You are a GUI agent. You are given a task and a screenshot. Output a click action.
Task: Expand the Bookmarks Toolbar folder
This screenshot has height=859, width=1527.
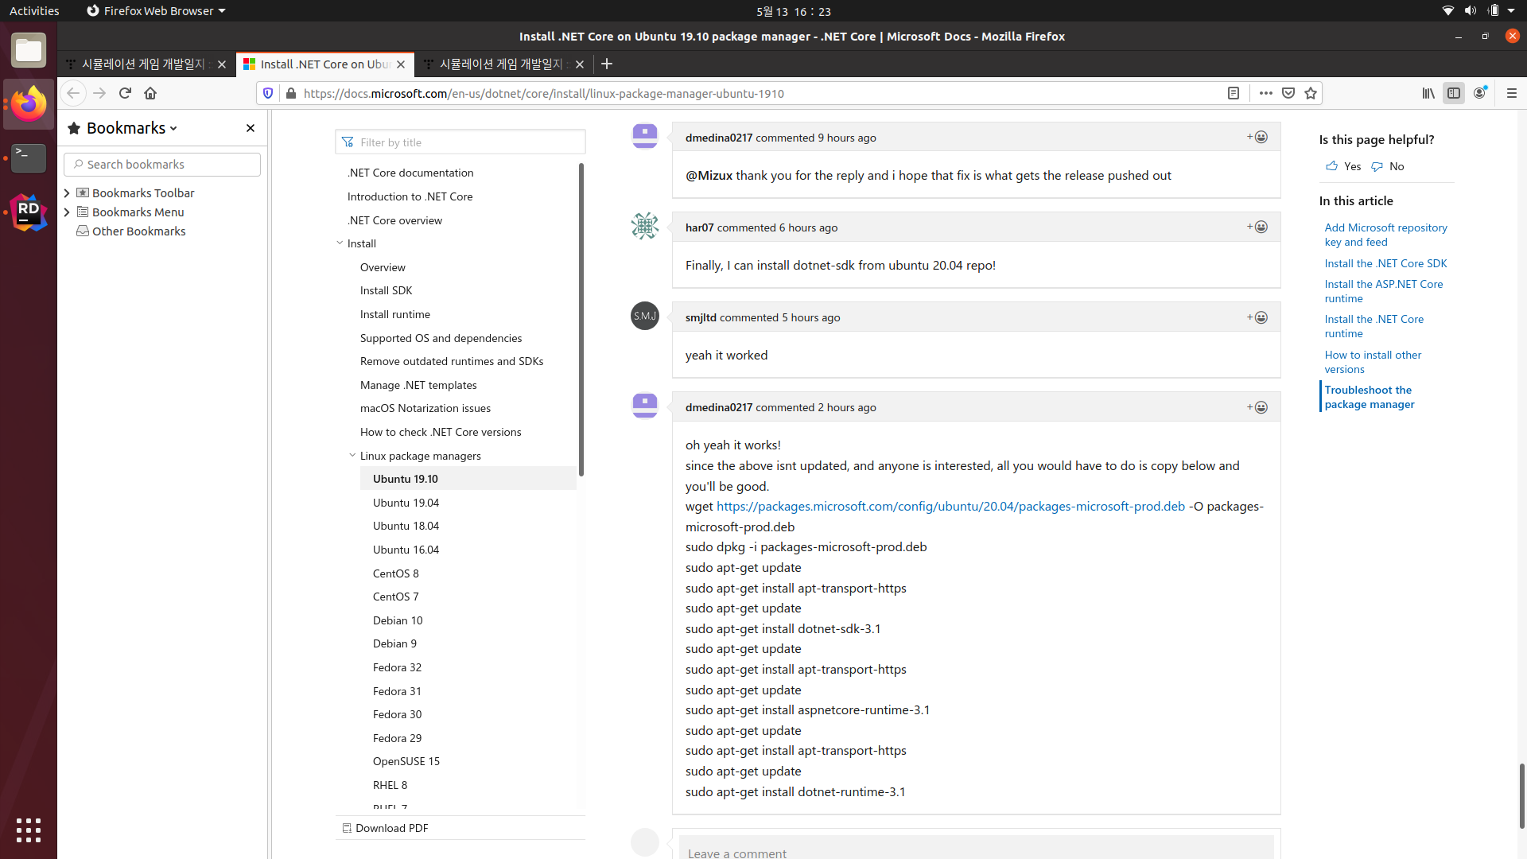[x=67, y=193]
